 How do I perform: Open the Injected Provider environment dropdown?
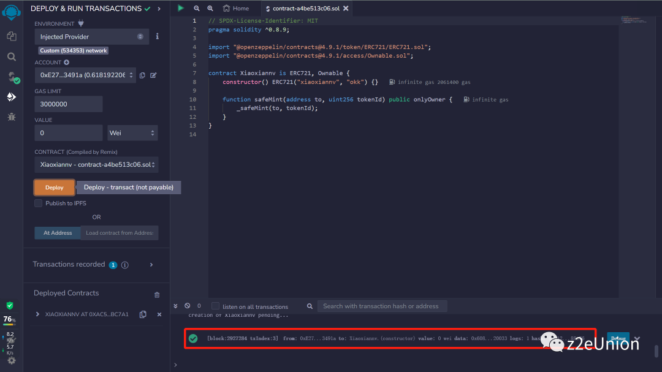click(x=91, y=37)
